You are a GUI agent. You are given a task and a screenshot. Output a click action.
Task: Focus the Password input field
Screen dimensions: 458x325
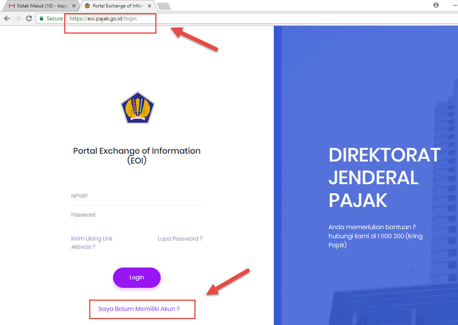point(137,215)
